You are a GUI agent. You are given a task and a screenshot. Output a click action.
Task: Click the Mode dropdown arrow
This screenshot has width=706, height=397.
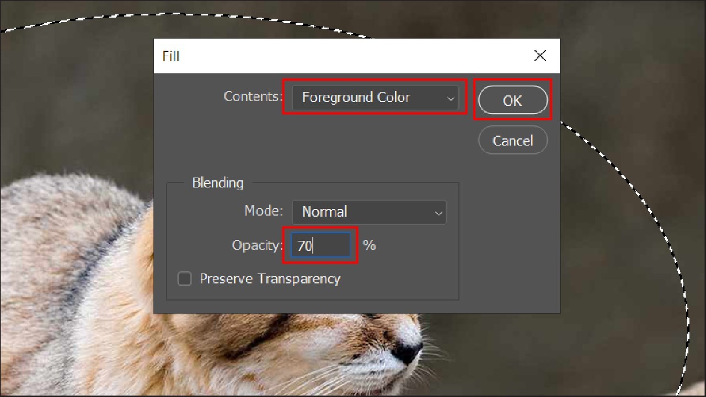[x=438, y=212]
